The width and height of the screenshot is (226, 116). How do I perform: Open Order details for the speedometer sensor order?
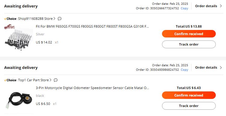(x=208, y=67)
